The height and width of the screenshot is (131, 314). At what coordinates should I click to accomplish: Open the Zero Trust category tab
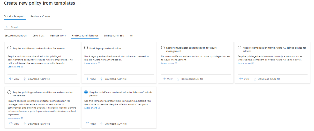[x=38, y=36]
